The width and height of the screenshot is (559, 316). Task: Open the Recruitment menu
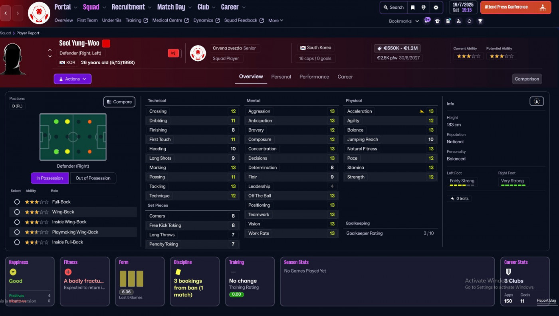pos(131,7)
